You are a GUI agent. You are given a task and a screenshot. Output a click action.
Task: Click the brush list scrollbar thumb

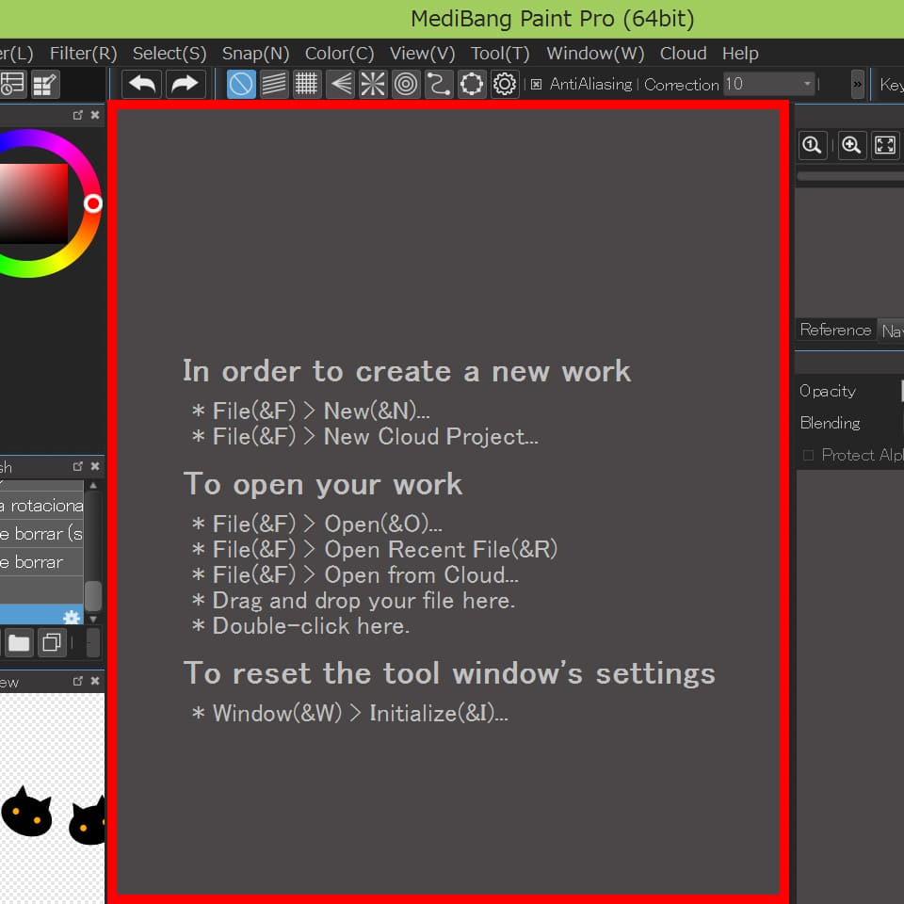point(93,595)
